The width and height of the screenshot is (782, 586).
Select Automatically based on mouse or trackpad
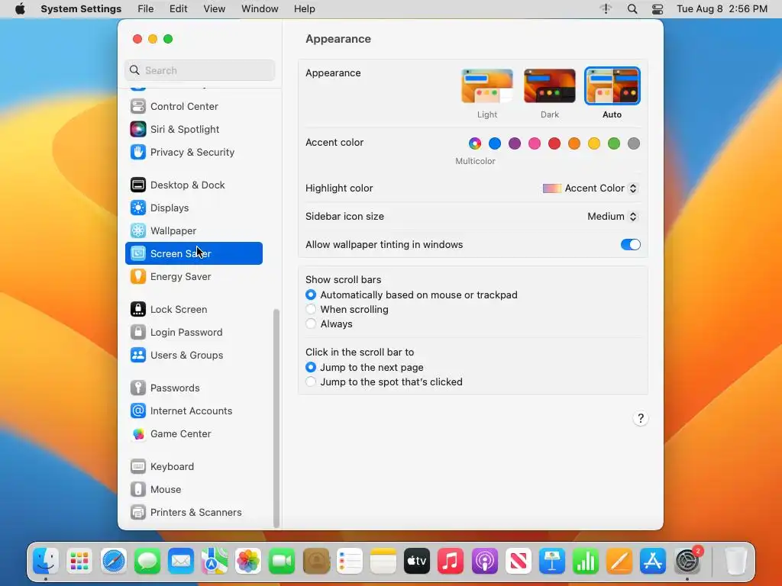(x=311, y=295)
